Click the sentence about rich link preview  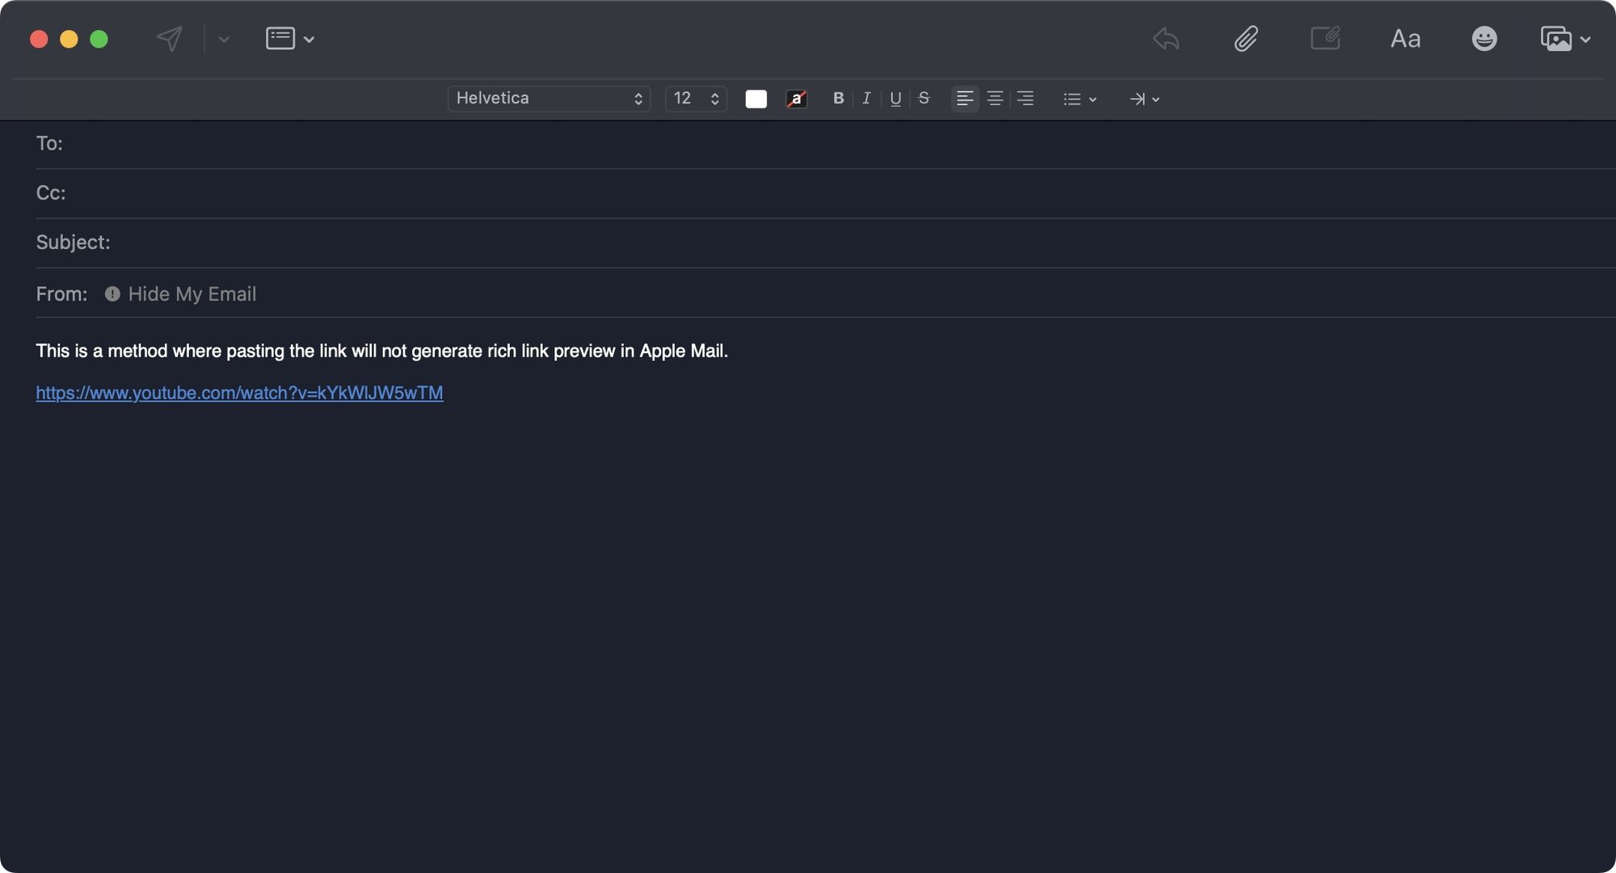tap(381, 351)
